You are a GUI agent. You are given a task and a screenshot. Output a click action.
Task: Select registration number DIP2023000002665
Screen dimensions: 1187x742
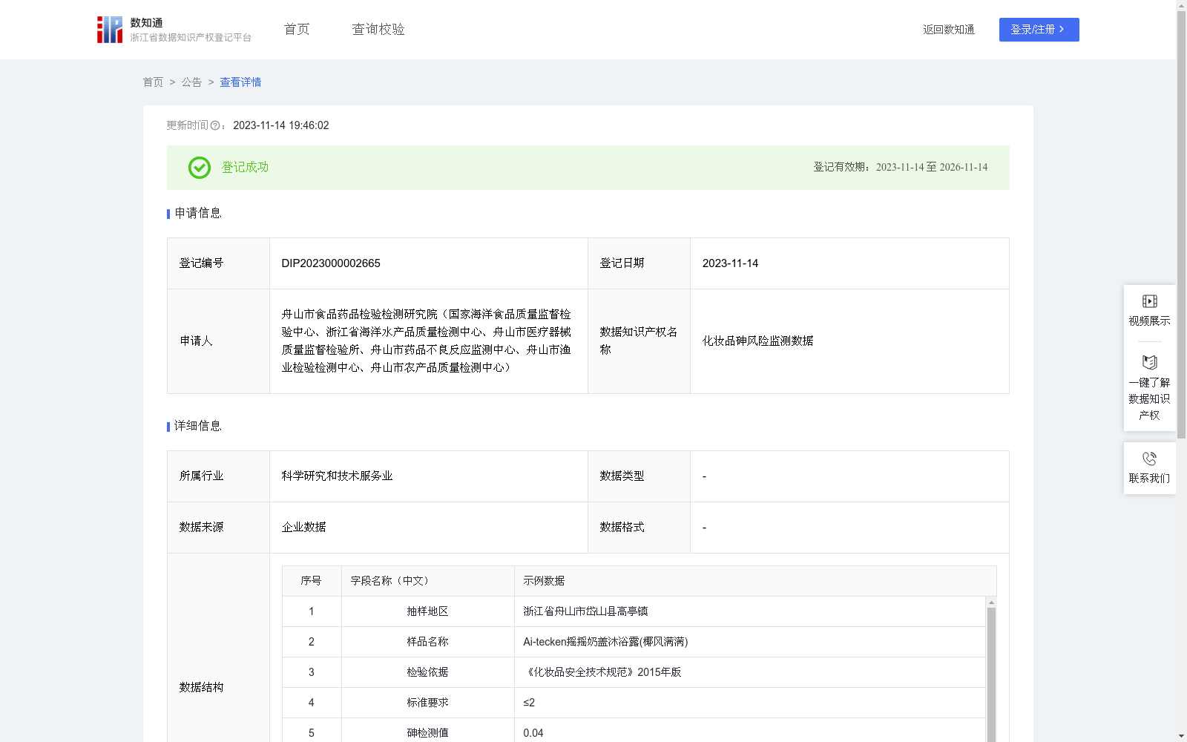(331, 263)
